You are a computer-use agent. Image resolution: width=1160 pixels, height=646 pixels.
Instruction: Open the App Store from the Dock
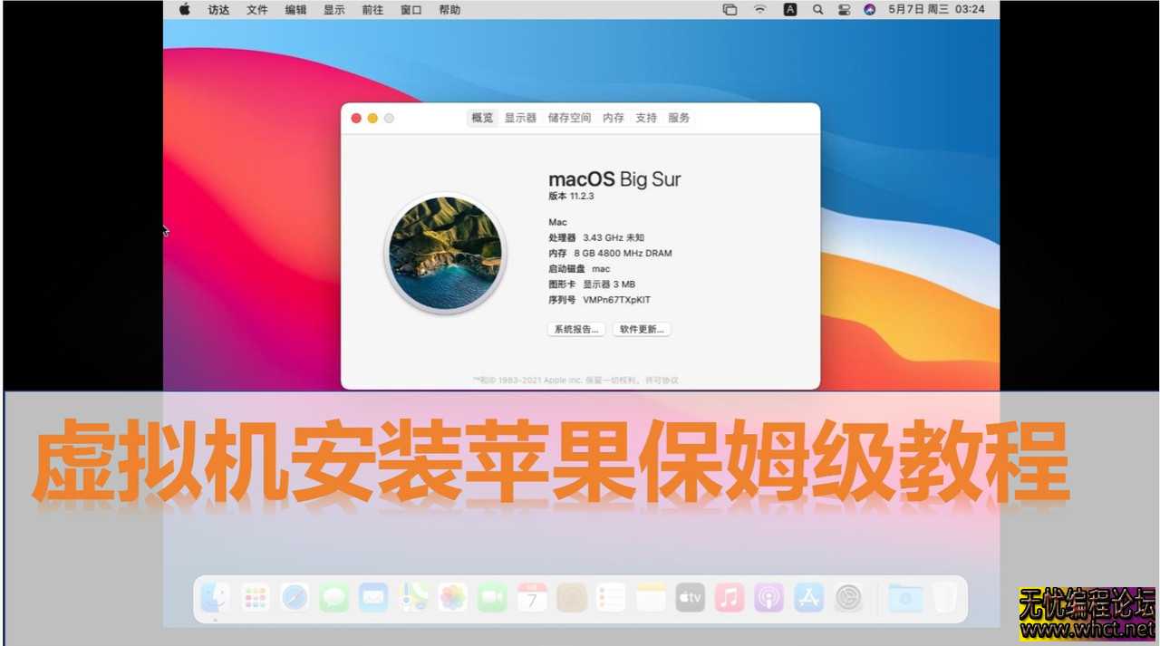click(x=808, y=597)
